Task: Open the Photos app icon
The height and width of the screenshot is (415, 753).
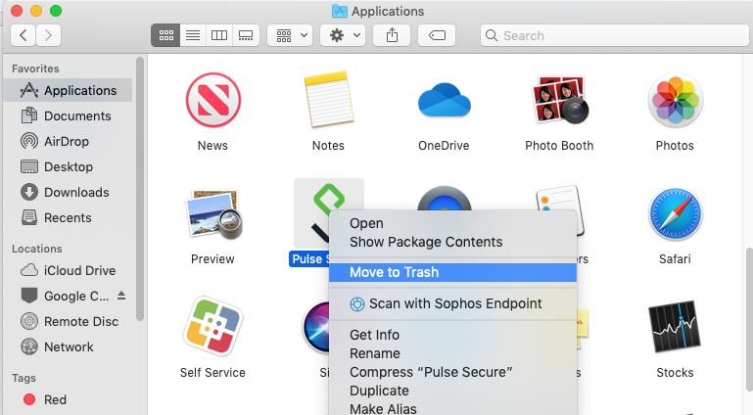Action: click(676, 100)
